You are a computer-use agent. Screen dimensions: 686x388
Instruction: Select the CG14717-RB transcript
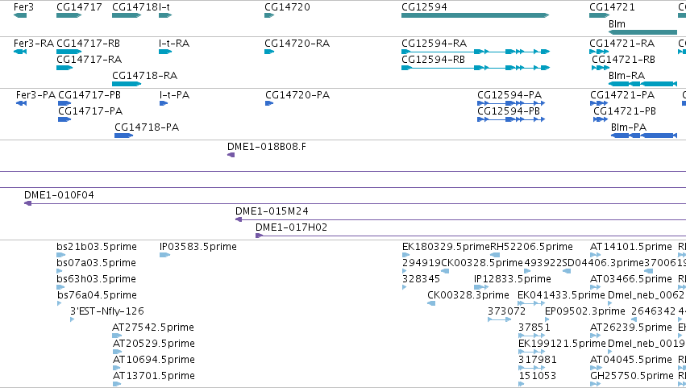(69, 52)
